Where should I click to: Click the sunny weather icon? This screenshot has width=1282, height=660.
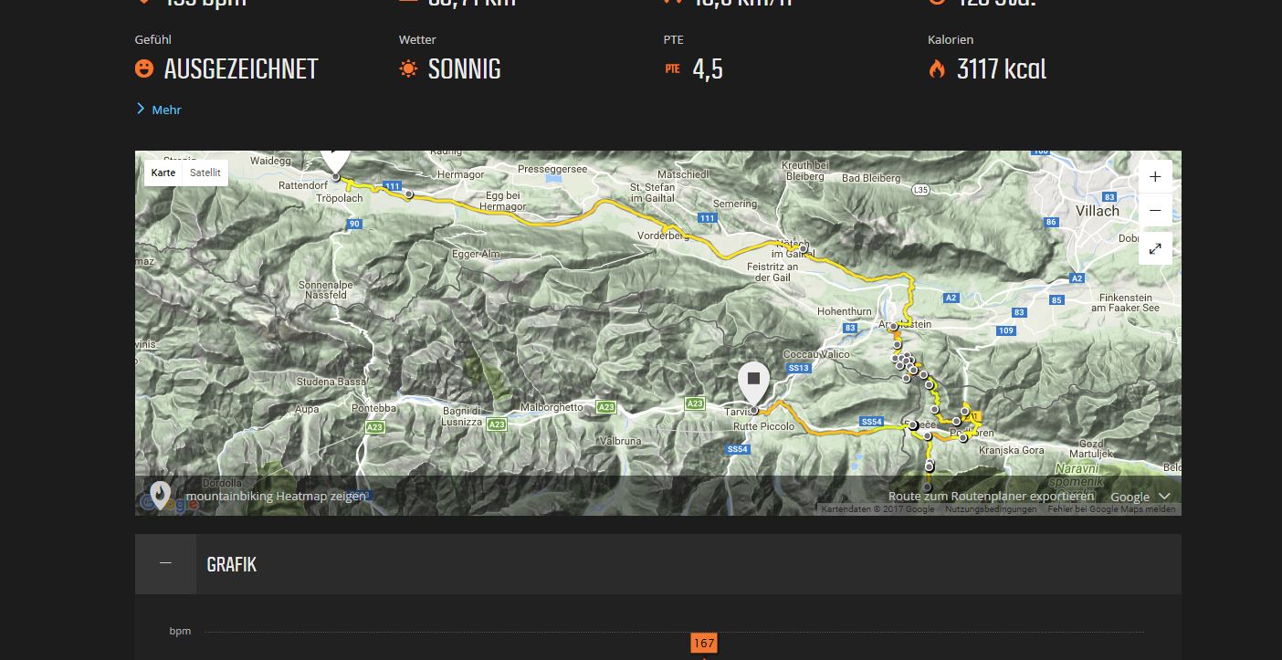408,68
